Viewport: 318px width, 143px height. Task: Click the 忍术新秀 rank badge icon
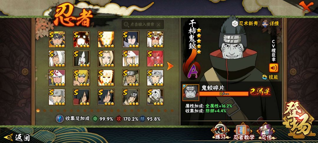click(235, 24)
